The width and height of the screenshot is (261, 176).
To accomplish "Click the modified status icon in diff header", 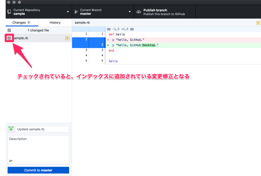I will click(258, 23).
